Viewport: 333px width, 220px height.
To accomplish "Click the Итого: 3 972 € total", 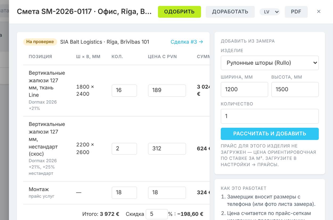I will 101,214.
